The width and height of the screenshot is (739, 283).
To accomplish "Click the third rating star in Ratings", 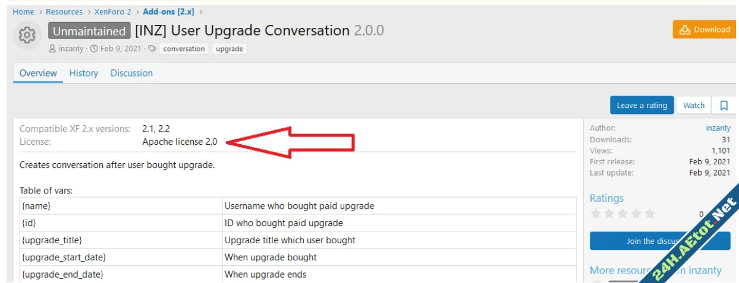I will pyautogui.click(x=622, y=214).
